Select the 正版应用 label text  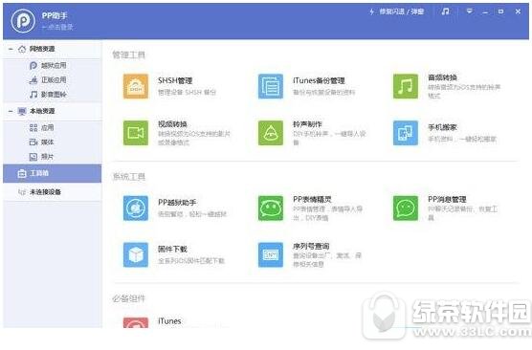coord(54,80)
